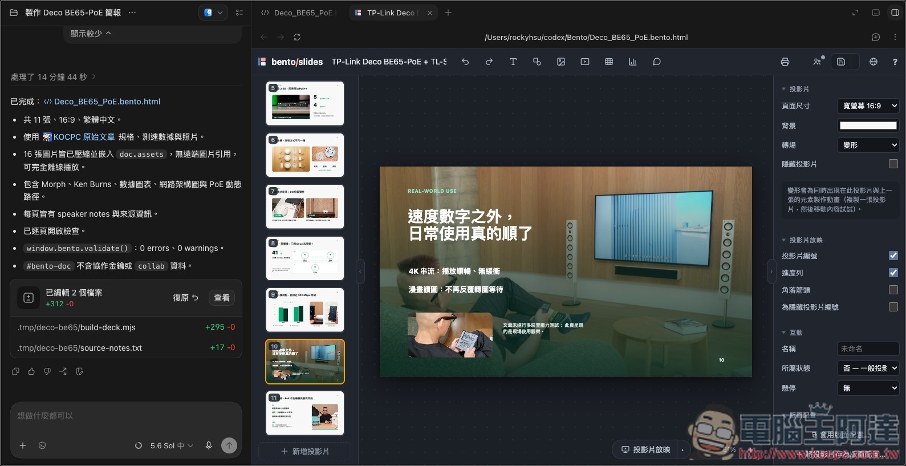906x466 pixels.
Task: Open the 所屬狀態 dropdown
Action: tap(868, 368)
